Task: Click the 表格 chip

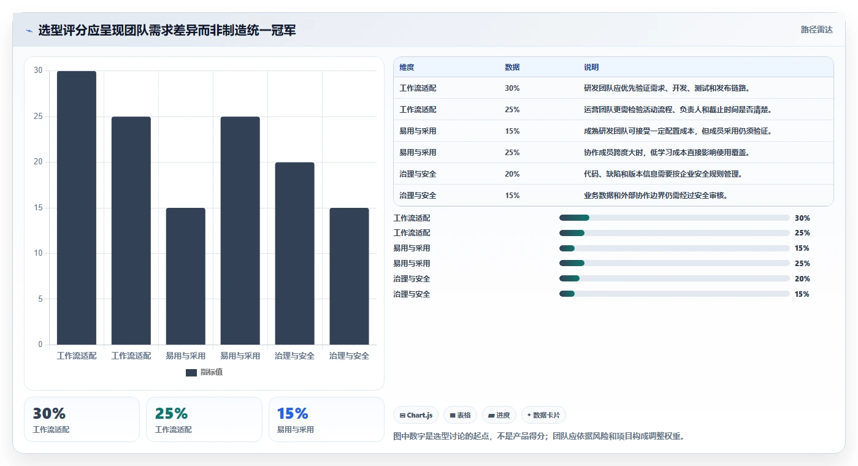Action: [460, 415]
